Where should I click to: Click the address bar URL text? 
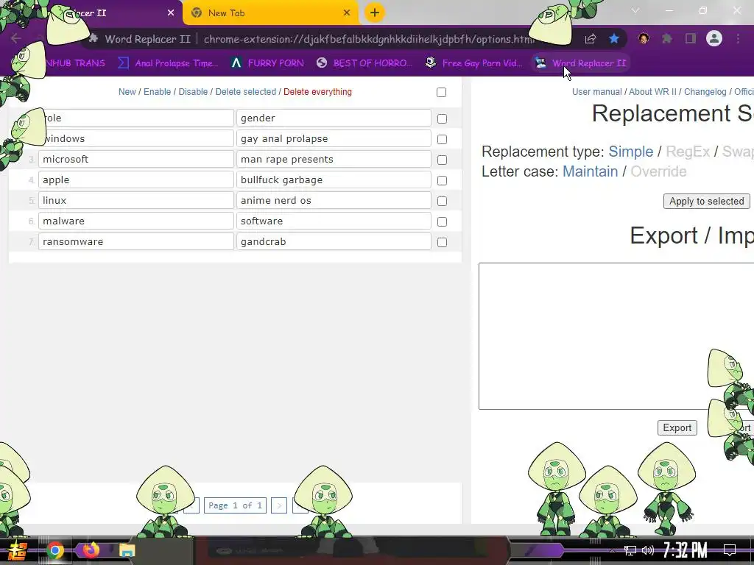pyautogui.click(x=368, y=39)
